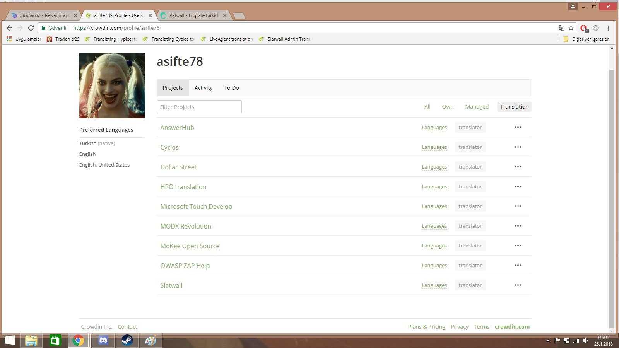Click the page vertical scrollbar
The height and width of the screenshot is (348, 619).
pos(612,198)
